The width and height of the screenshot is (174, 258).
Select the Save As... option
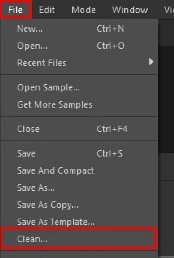(36, 188)
